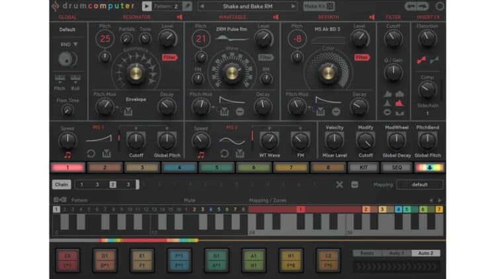Switch to the SEQ tab

[x=397, y=167]
